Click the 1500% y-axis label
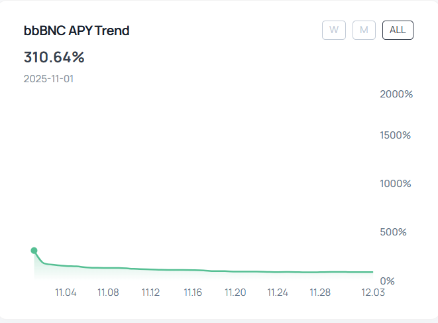This screenshot has width=438, height=323. pyautogui.click(x=396, y=135)
